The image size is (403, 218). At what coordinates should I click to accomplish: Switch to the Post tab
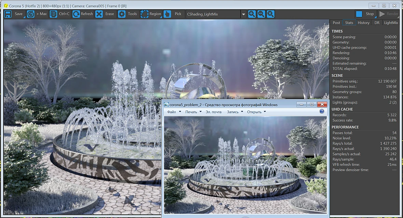[x=336, y=23]
